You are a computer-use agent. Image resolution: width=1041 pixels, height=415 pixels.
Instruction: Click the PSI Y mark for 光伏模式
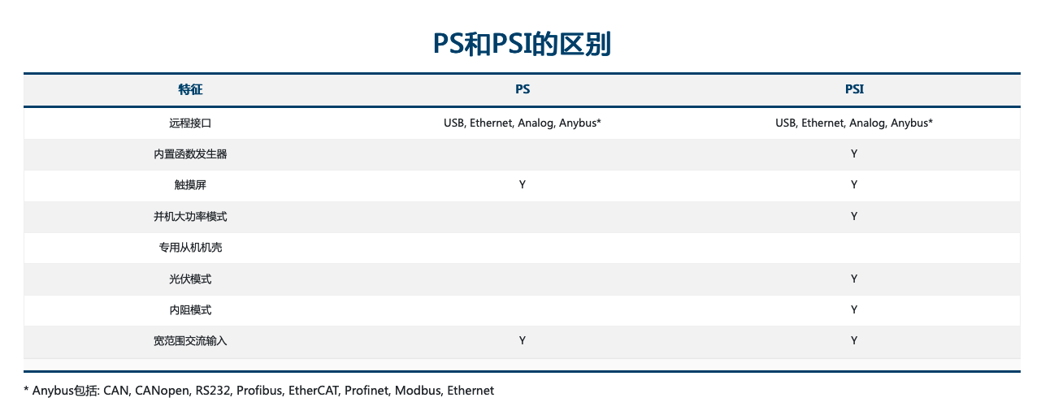pos(854,279)
